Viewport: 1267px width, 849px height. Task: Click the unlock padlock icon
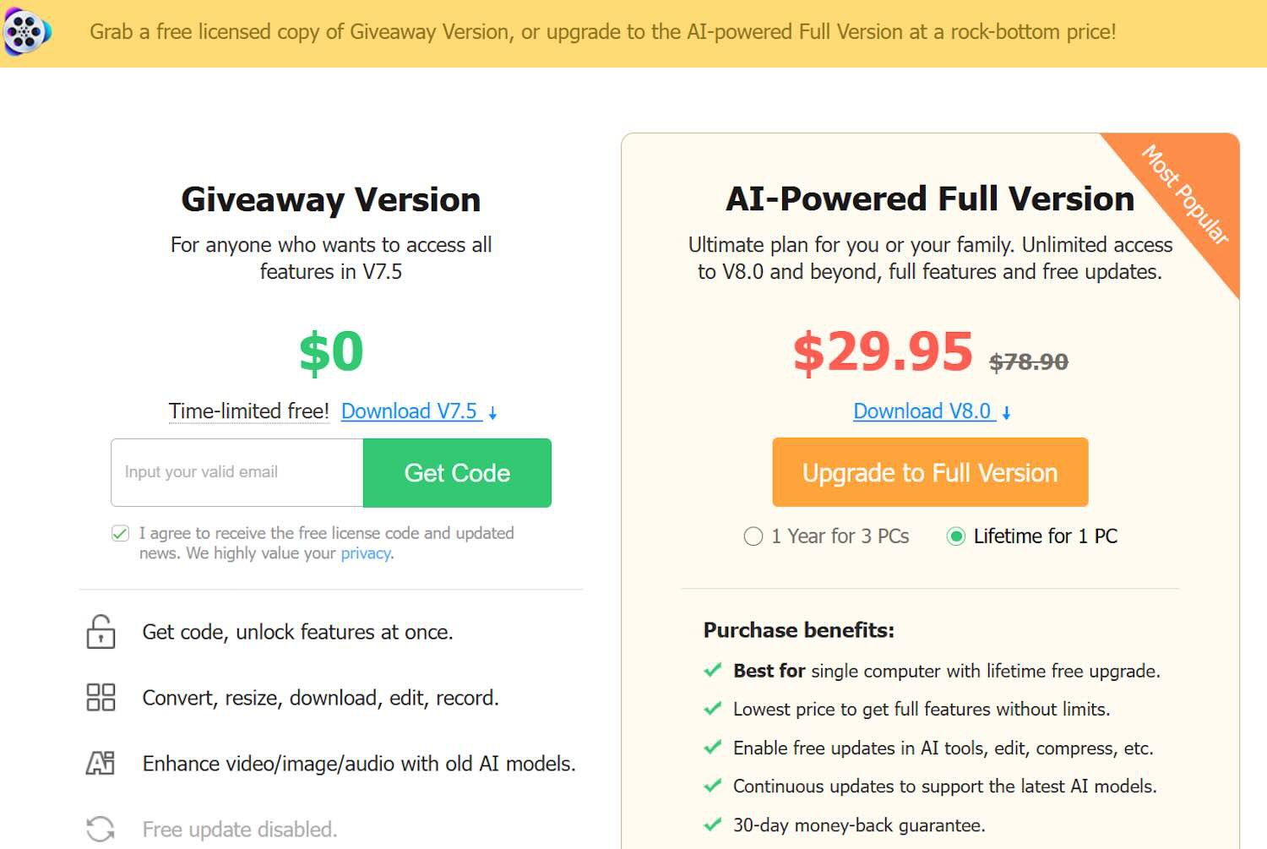(101, 632)
